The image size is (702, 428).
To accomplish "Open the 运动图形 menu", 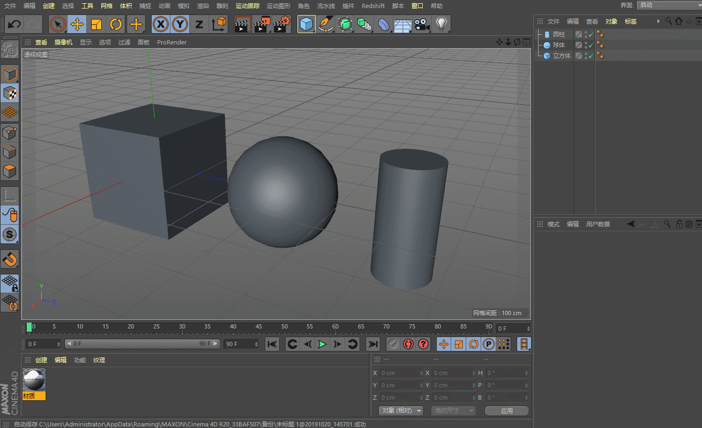I will [278, 6].
